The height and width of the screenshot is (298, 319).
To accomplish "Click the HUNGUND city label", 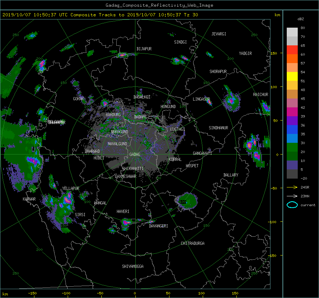I will pyautogui.click(x=168, y=107).
